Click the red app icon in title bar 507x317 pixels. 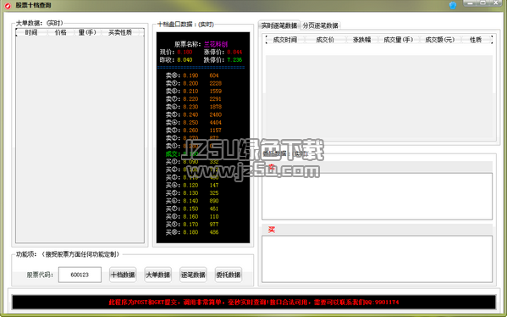[8, 5]
